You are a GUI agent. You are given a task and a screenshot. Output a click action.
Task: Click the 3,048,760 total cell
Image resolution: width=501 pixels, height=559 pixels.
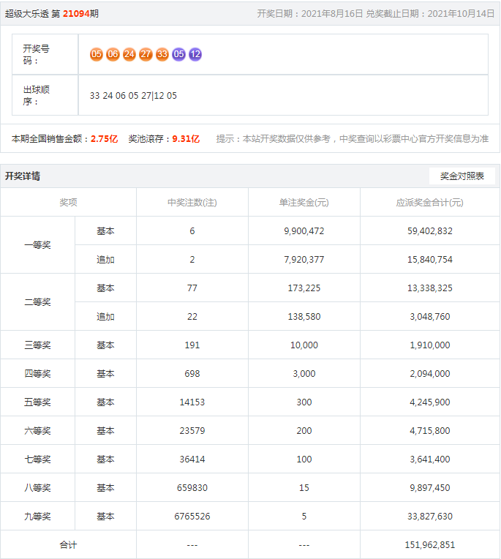tap(430, 317)
